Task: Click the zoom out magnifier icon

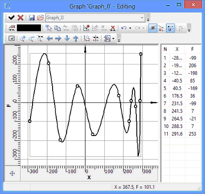Action: 32,38
